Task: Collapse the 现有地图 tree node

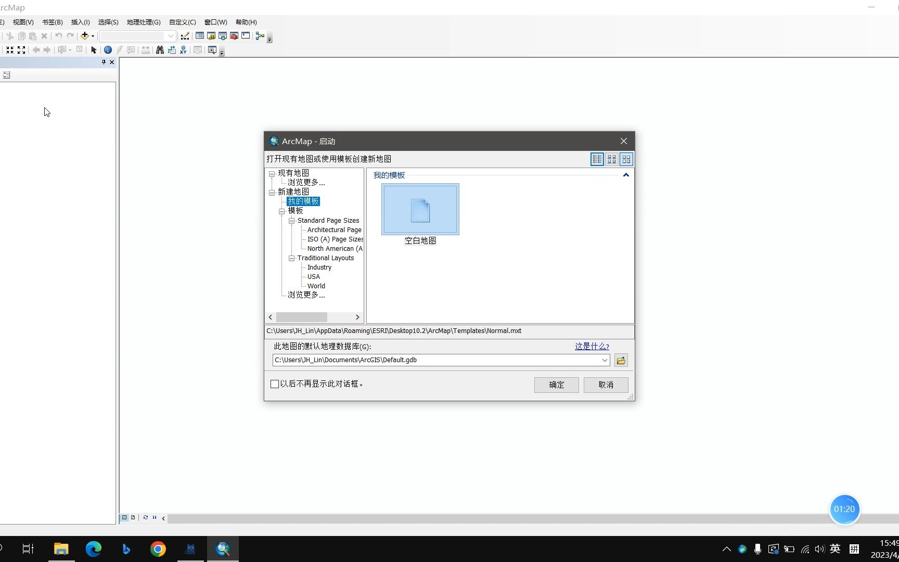Action: tap(272, 173)
